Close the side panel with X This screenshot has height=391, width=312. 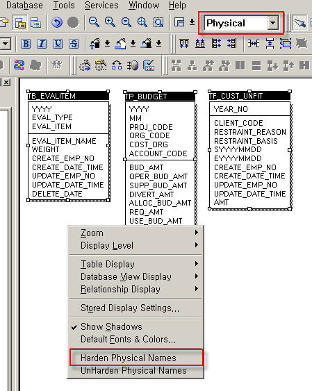(x=6, y=82)
